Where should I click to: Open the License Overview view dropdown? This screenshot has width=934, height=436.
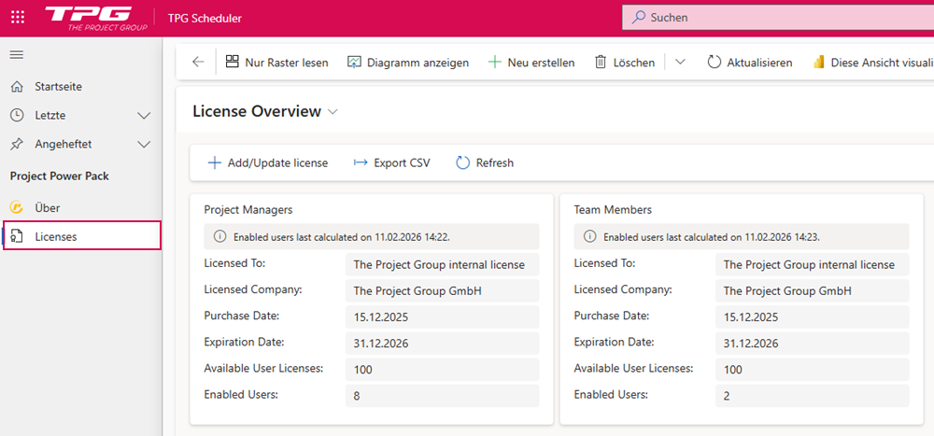pos(333,112)
